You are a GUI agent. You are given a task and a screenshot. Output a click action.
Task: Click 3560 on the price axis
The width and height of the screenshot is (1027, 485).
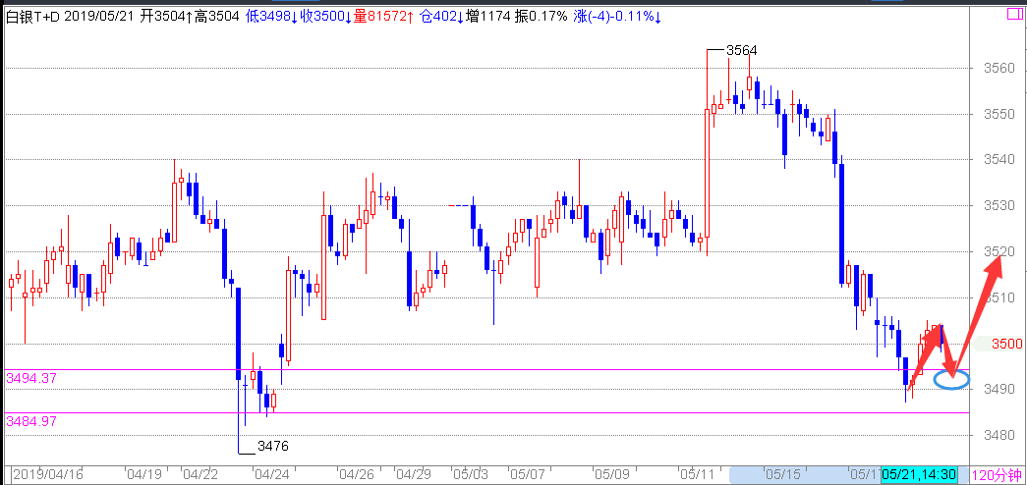click(x=999, y=68)
